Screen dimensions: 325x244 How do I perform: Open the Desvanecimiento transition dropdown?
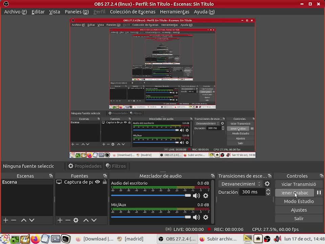(x=240, y=184)
